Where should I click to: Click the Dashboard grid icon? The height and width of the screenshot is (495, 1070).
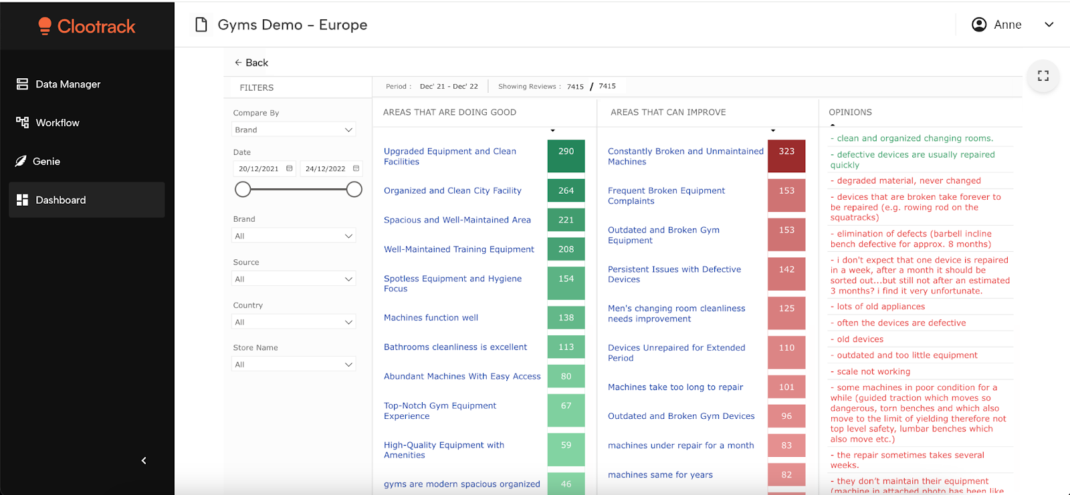(x=22, y=200)
